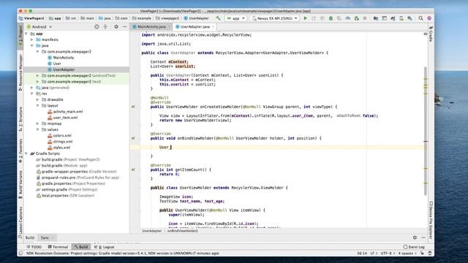Open the AVD Manager phone icon
Screen dimensions: 468x263
click(x=401, y=18)
